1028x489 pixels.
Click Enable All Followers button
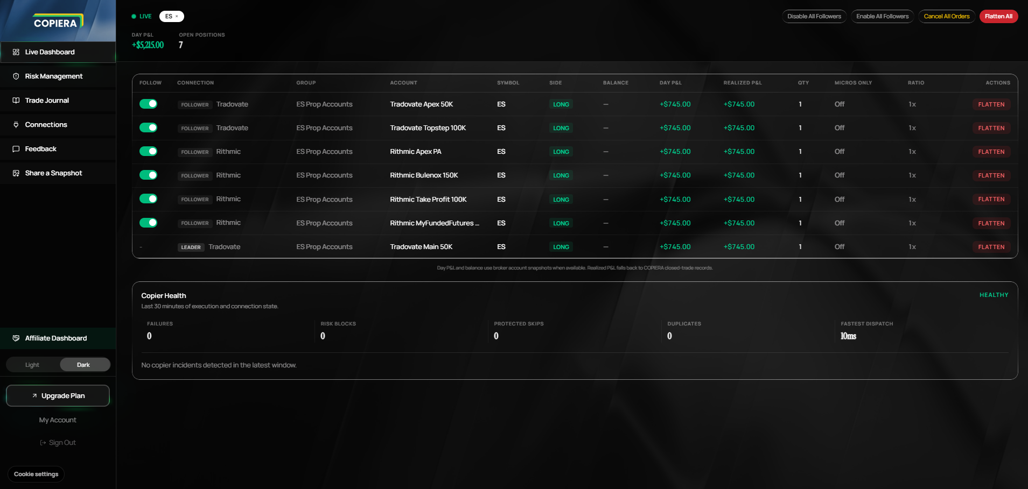click(882, 16)
